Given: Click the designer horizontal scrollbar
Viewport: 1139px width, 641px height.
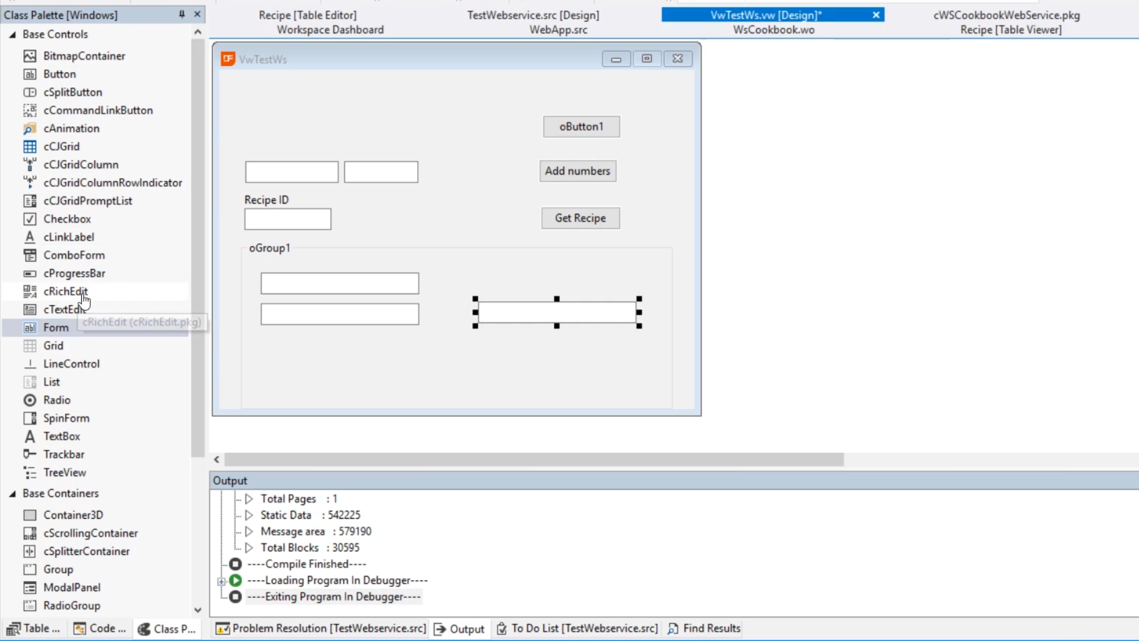Looking at the screenshot, I should 534,459.
